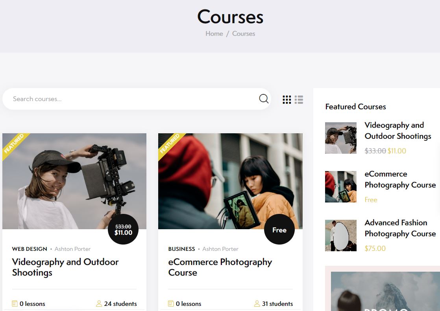This screenshot has height=311, width=440.
Task: Open sidebar Videography and Outdoor Shootings title
Action: click(397, 131)
